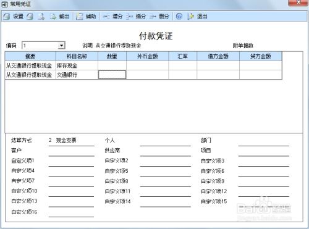This screenshot has height=229, width=309.
Task: Click the 借方金额 cell of the first row
Action: 218,65
